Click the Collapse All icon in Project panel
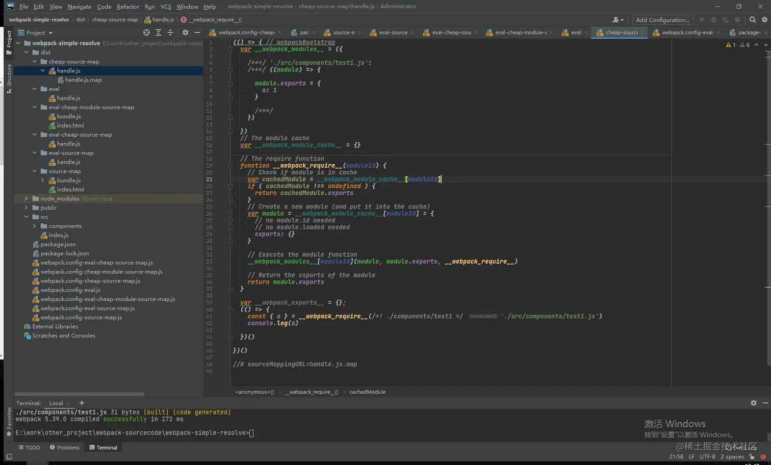 coord(170,33)
